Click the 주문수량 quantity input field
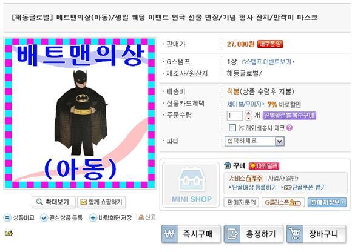 (235, 116)
